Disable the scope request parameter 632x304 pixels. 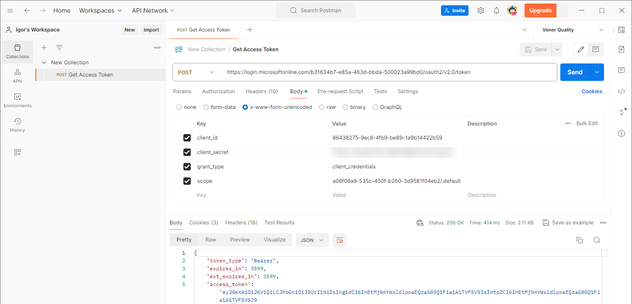pos(187,181)
